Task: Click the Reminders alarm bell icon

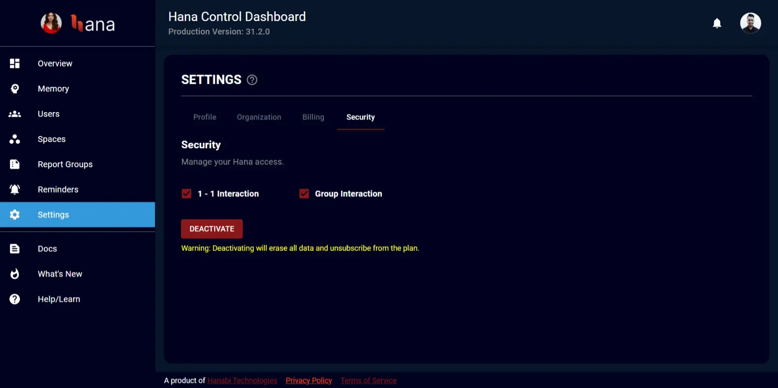Action: tap(15, 190)
